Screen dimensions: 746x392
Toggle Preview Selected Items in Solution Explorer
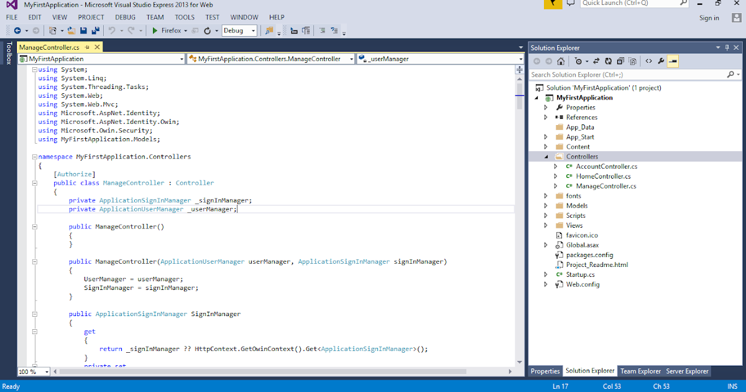(633, 60)
